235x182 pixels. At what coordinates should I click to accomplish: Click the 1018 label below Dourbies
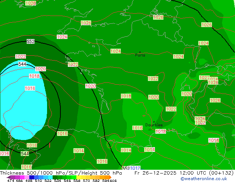click(160, 131)
